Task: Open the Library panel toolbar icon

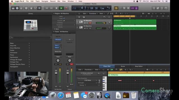Action: (13, 8)
